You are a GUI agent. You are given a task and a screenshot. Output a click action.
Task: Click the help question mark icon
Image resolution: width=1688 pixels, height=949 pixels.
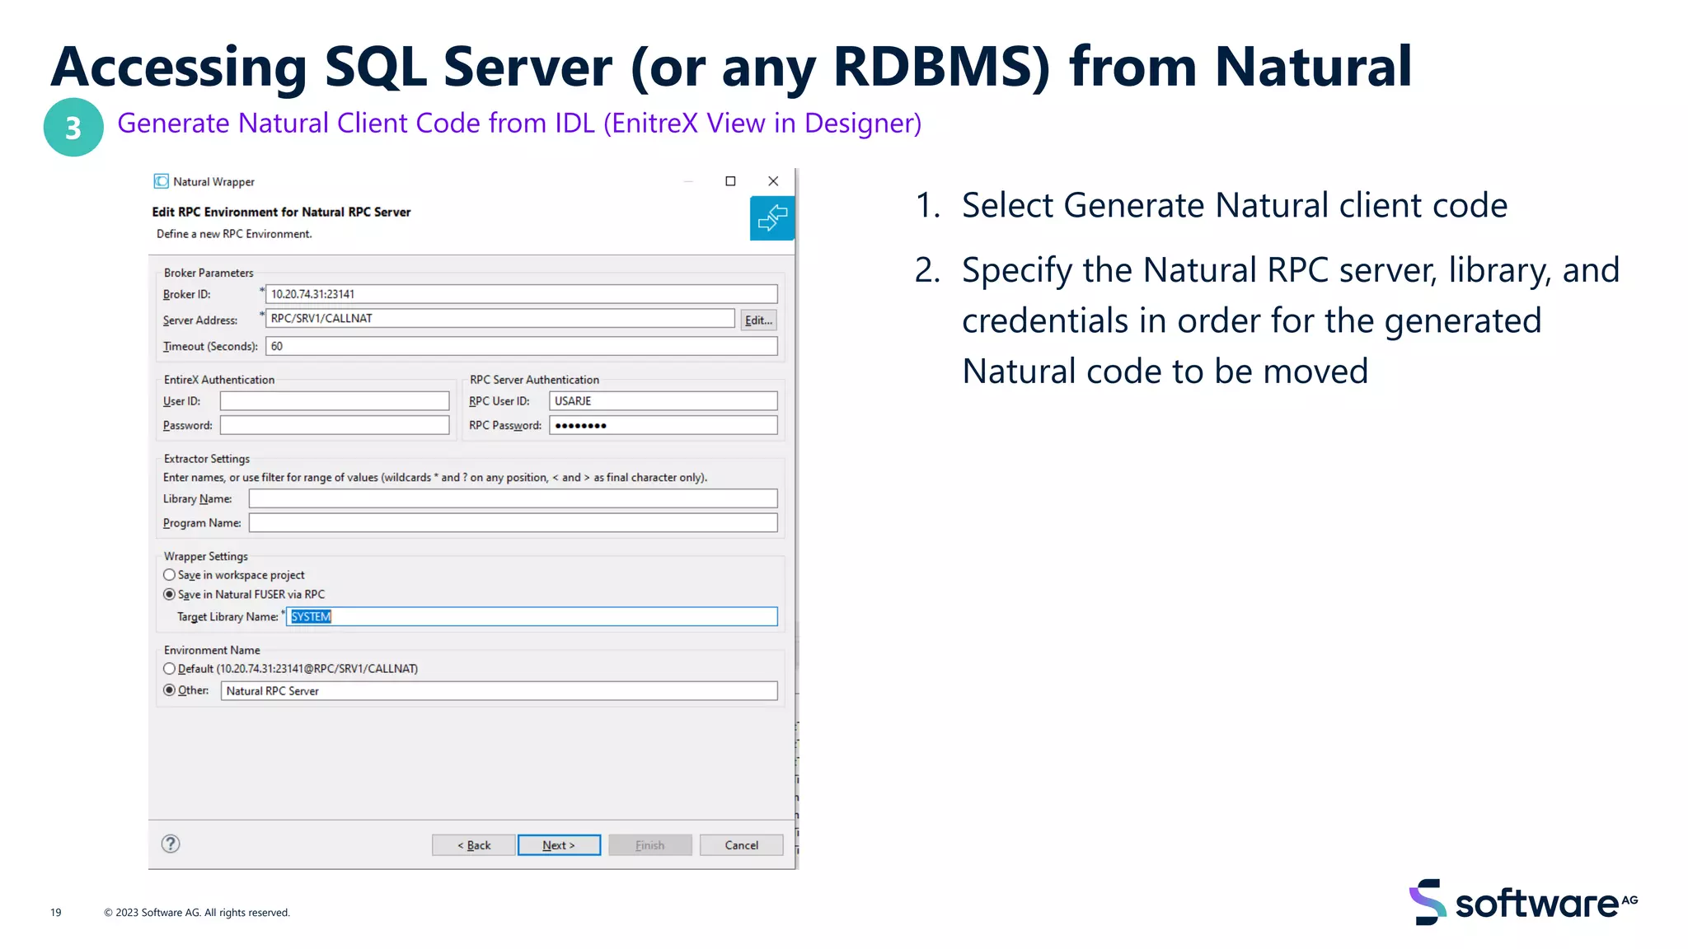point(171,844)
